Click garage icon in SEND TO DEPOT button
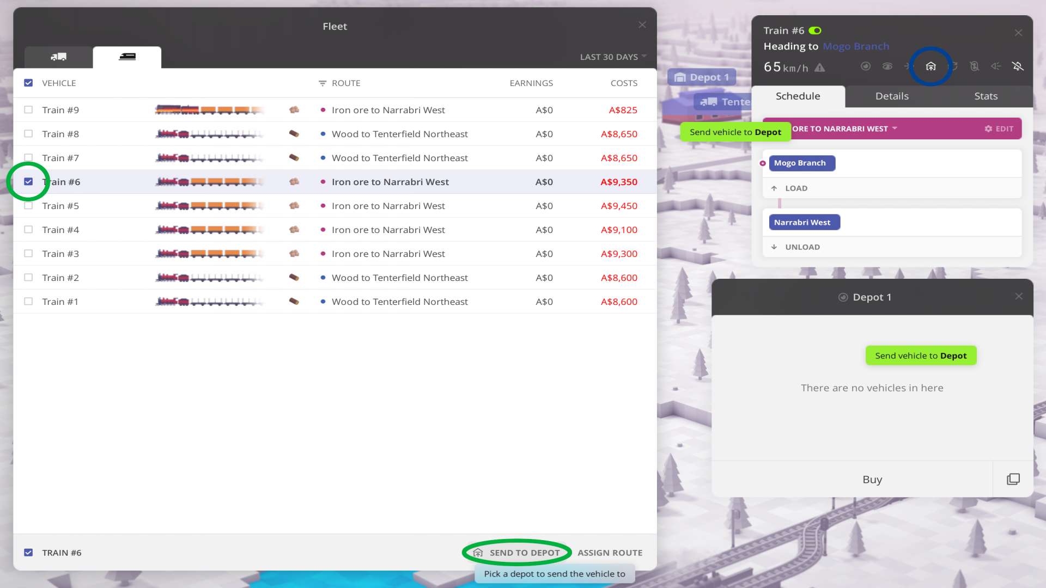This screenshot has height=588, width=1046. click(478, 553)
